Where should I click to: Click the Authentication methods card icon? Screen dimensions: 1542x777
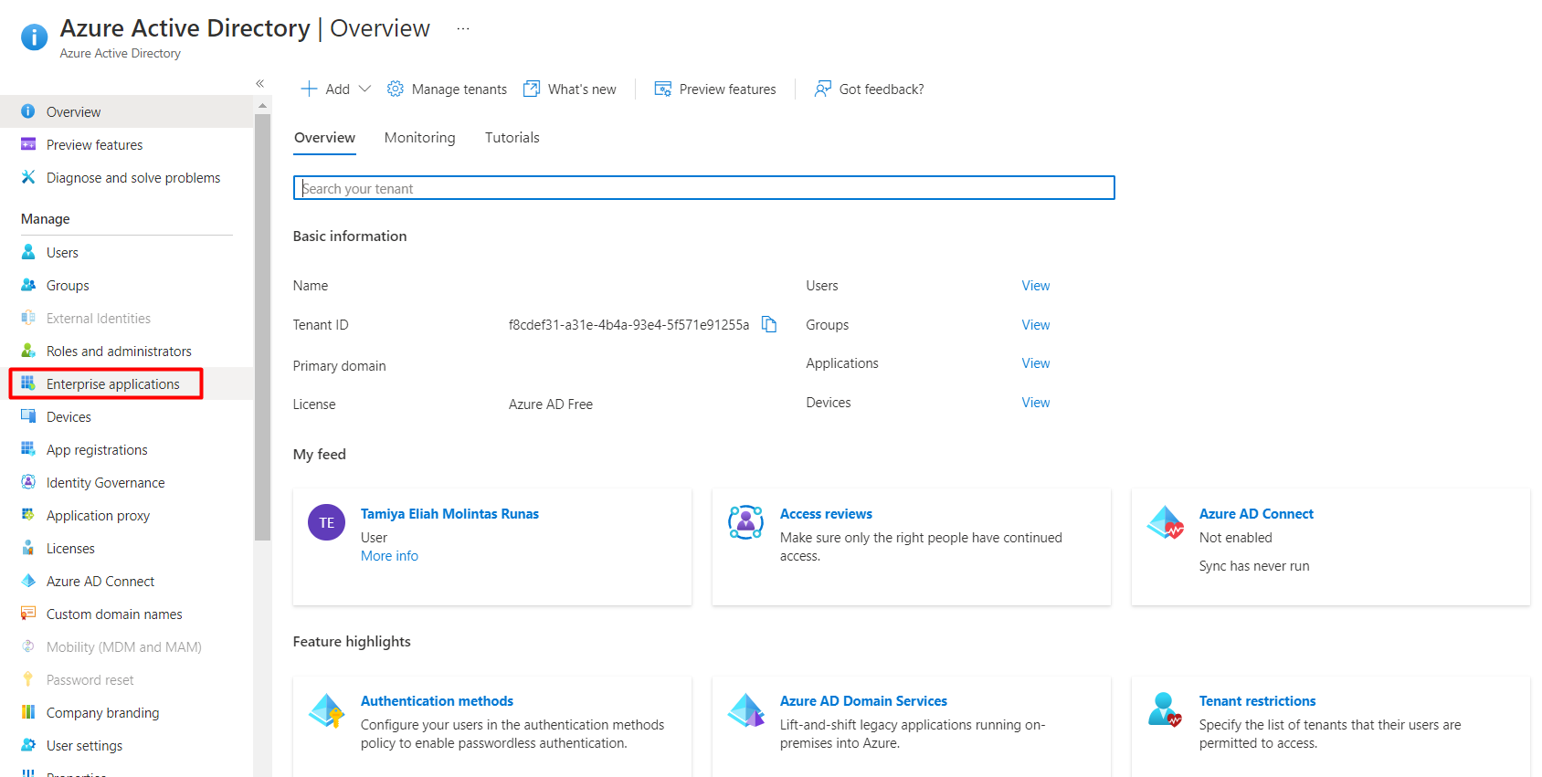coord(326,710)
